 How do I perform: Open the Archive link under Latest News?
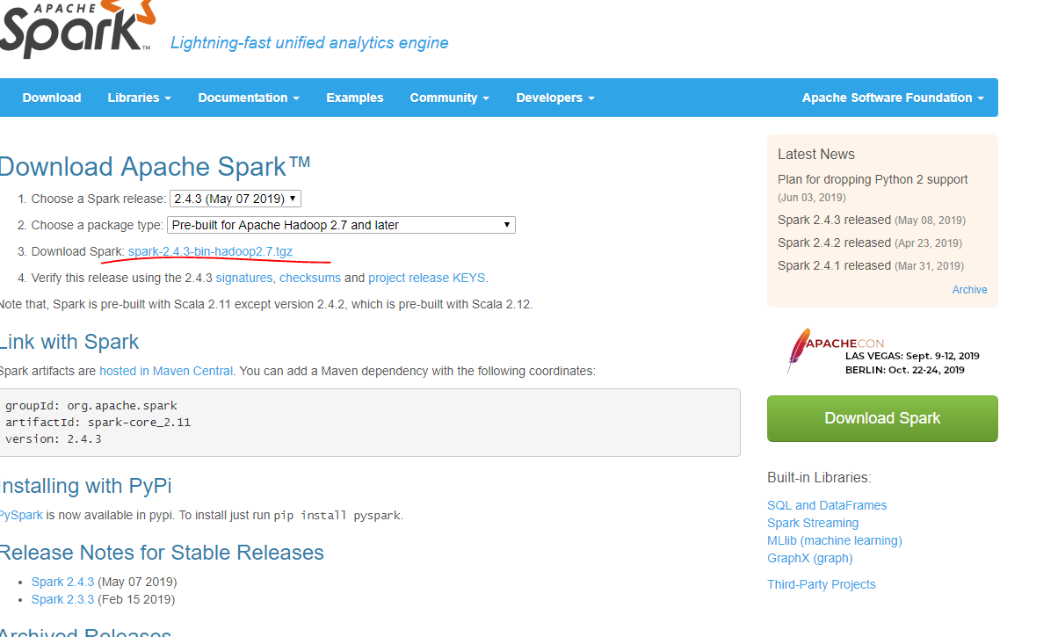click(x=969, y=289)
